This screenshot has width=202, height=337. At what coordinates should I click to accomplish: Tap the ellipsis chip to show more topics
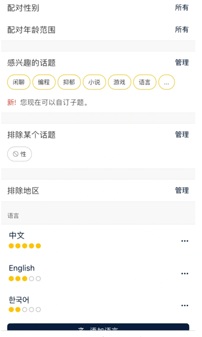tap(167, 82)
